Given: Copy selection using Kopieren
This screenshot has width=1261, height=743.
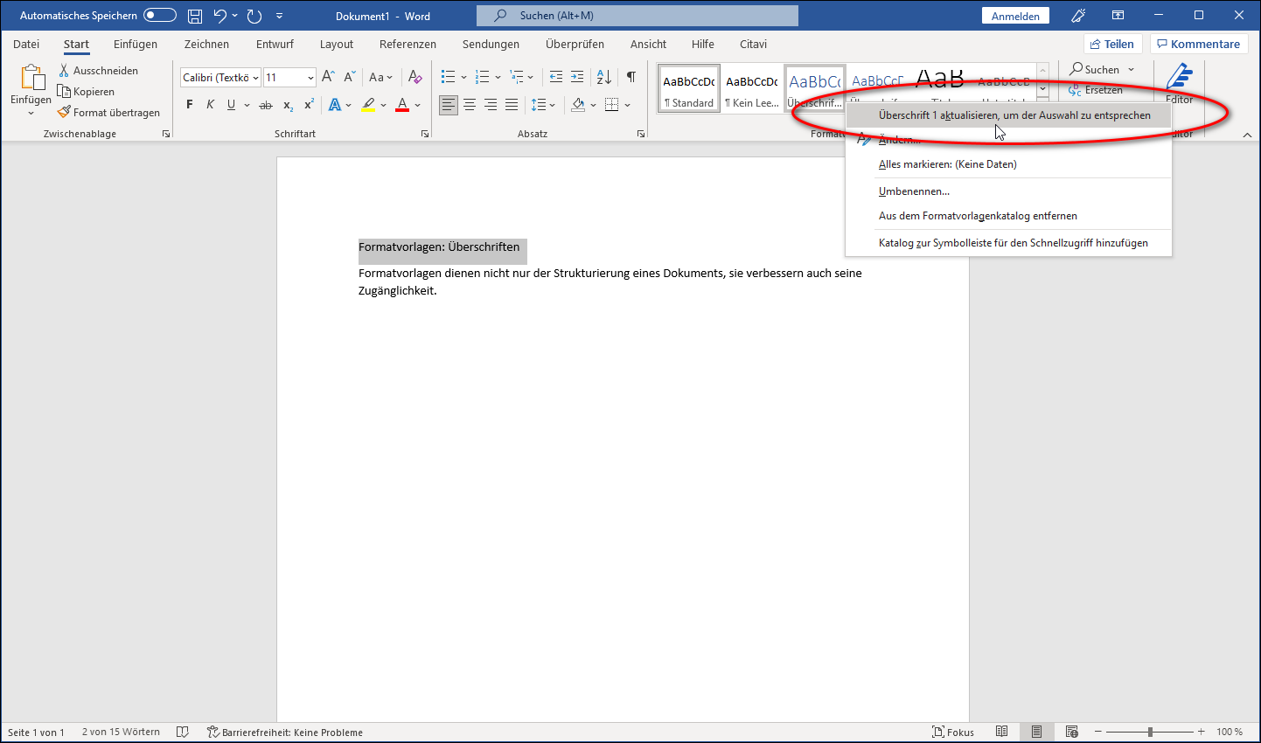Looking at the screenshot, I should [86, 92].
